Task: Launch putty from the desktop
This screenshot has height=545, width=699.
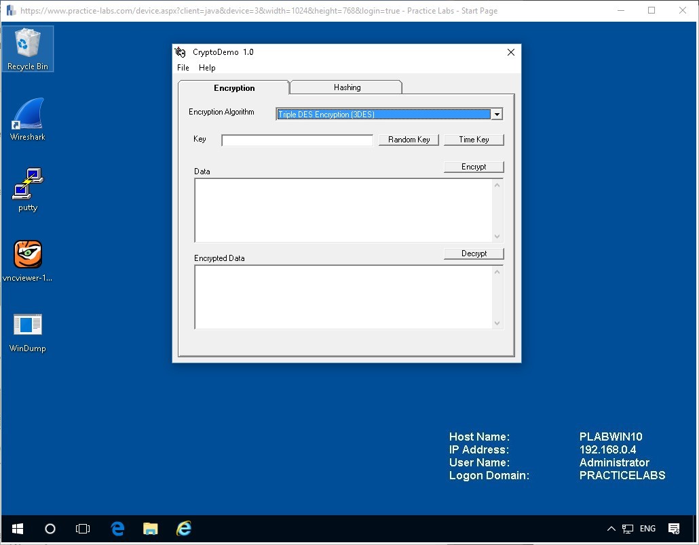Action: tap(27, 190)
